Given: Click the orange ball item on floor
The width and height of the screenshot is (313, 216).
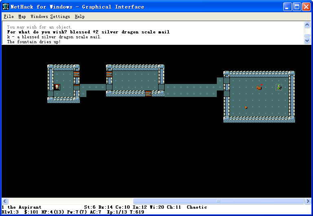Looking at the screenshot, I should point(246,108).
